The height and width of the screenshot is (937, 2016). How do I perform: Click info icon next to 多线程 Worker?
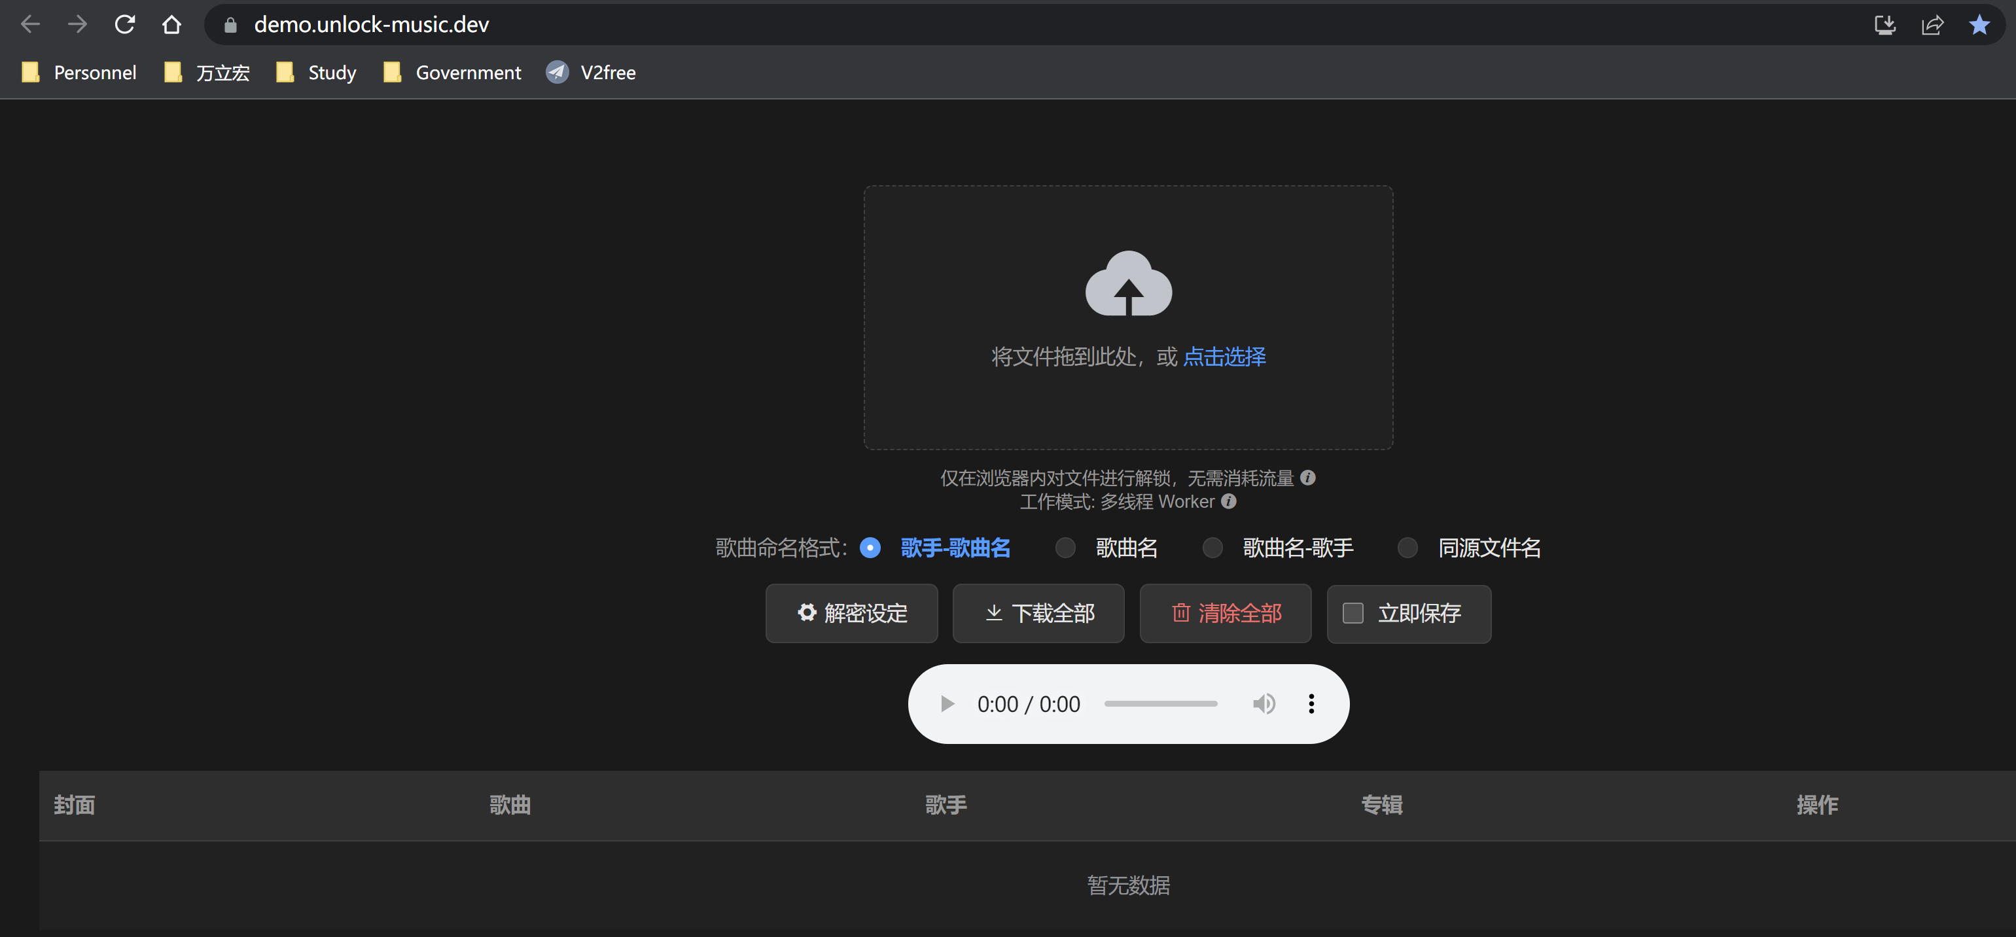pos(1229,501)
